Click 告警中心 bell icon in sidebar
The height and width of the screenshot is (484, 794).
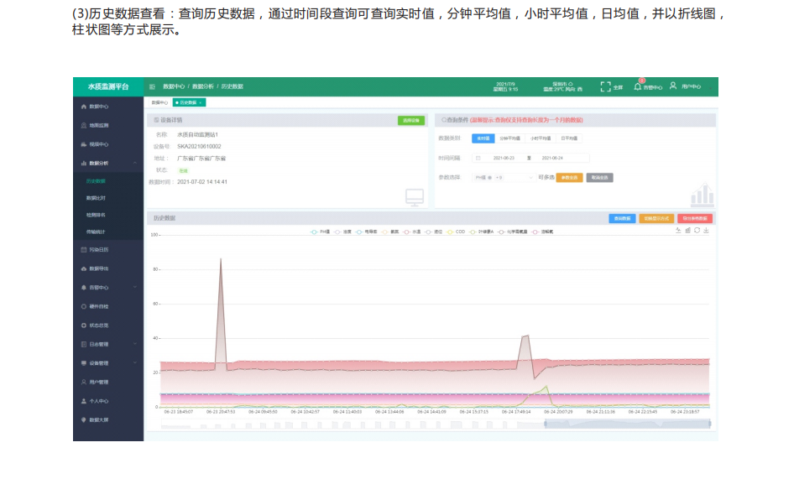84,288
